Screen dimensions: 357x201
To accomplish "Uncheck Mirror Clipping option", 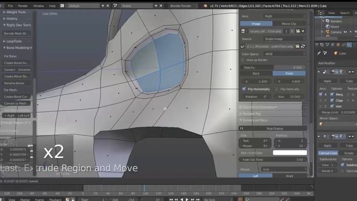I will (332, 100).
